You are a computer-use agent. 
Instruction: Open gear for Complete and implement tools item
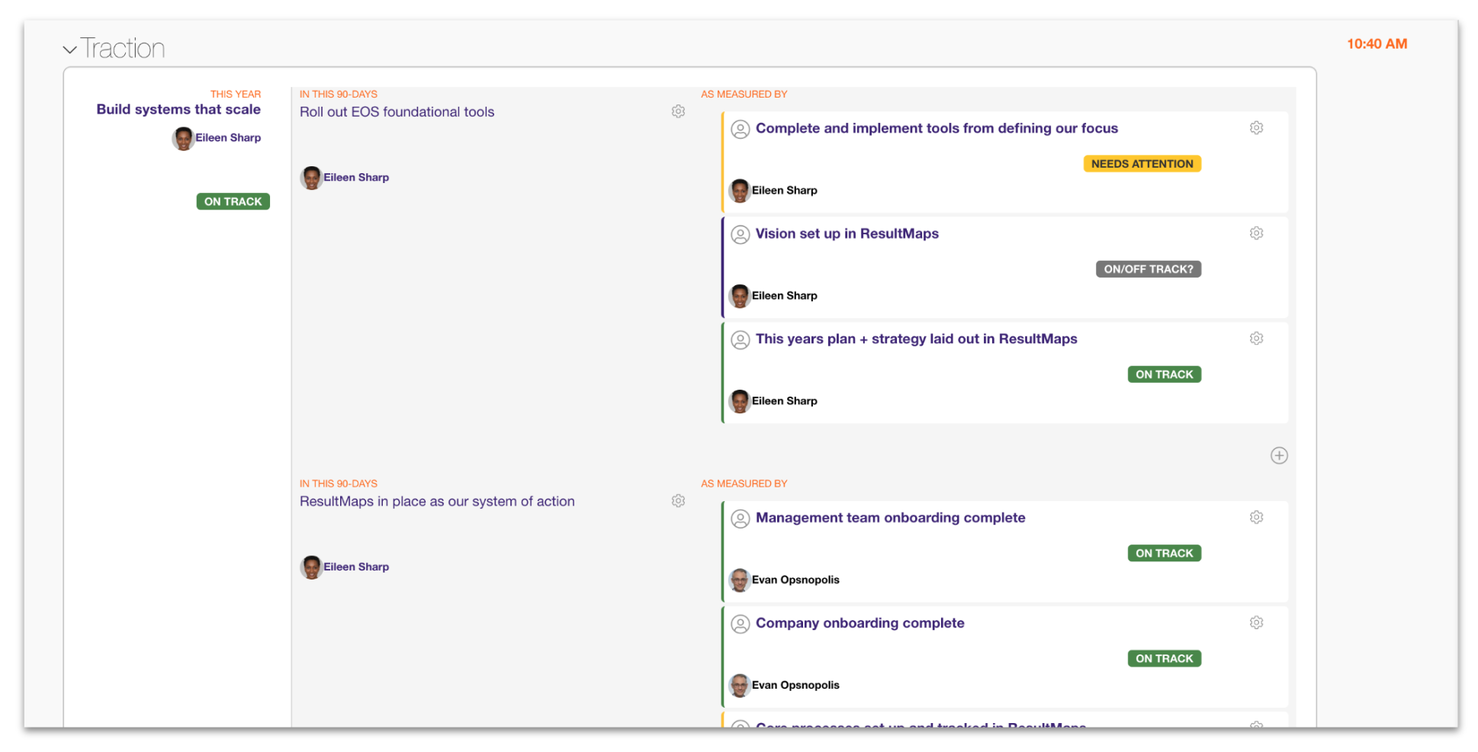coord(1256,128)
